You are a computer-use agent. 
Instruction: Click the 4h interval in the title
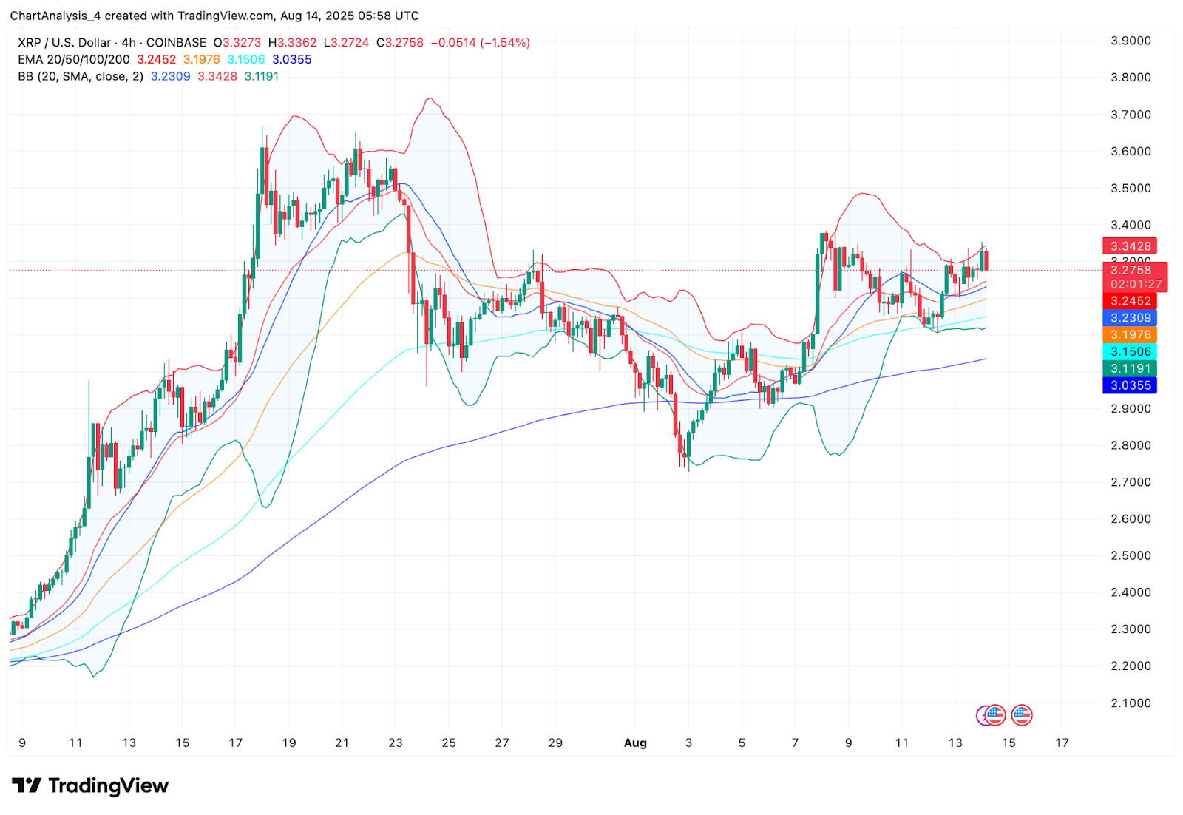tap(129, 43)
